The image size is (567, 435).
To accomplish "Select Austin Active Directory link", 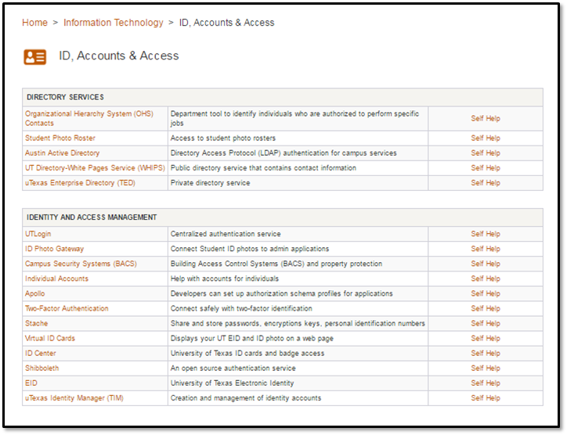I will 63,153.
